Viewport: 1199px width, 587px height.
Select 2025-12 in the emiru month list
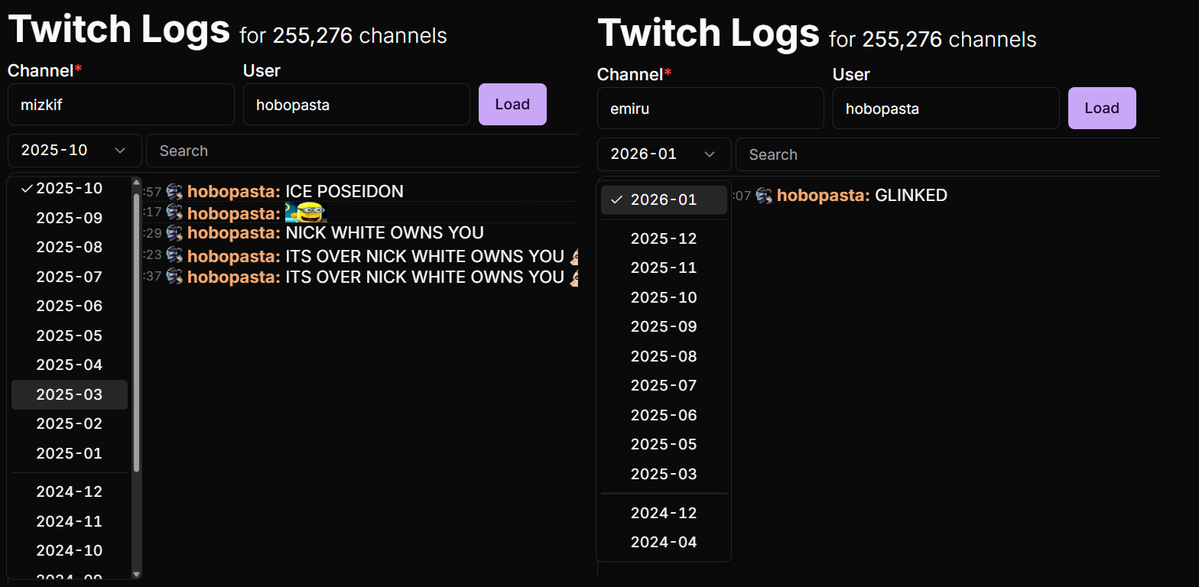click(x=664, y=238)
